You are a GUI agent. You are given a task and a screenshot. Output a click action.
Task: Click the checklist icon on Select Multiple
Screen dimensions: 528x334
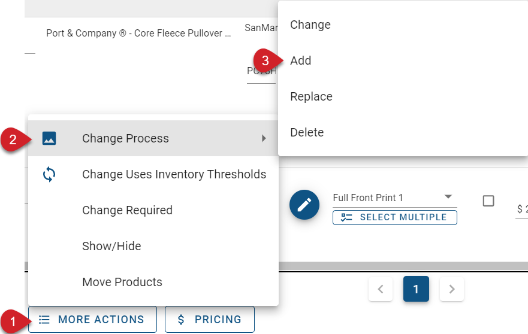tap(346, 217)
